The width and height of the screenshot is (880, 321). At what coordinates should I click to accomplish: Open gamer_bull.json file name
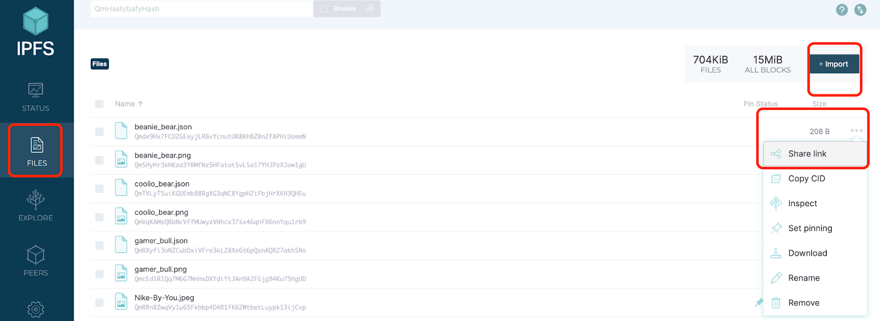(x=161, y=241)
